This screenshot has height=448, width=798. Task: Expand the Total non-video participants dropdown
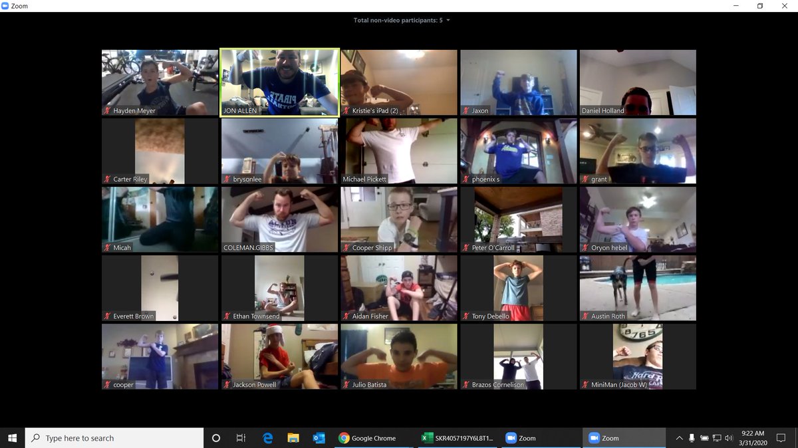point(402,21)
